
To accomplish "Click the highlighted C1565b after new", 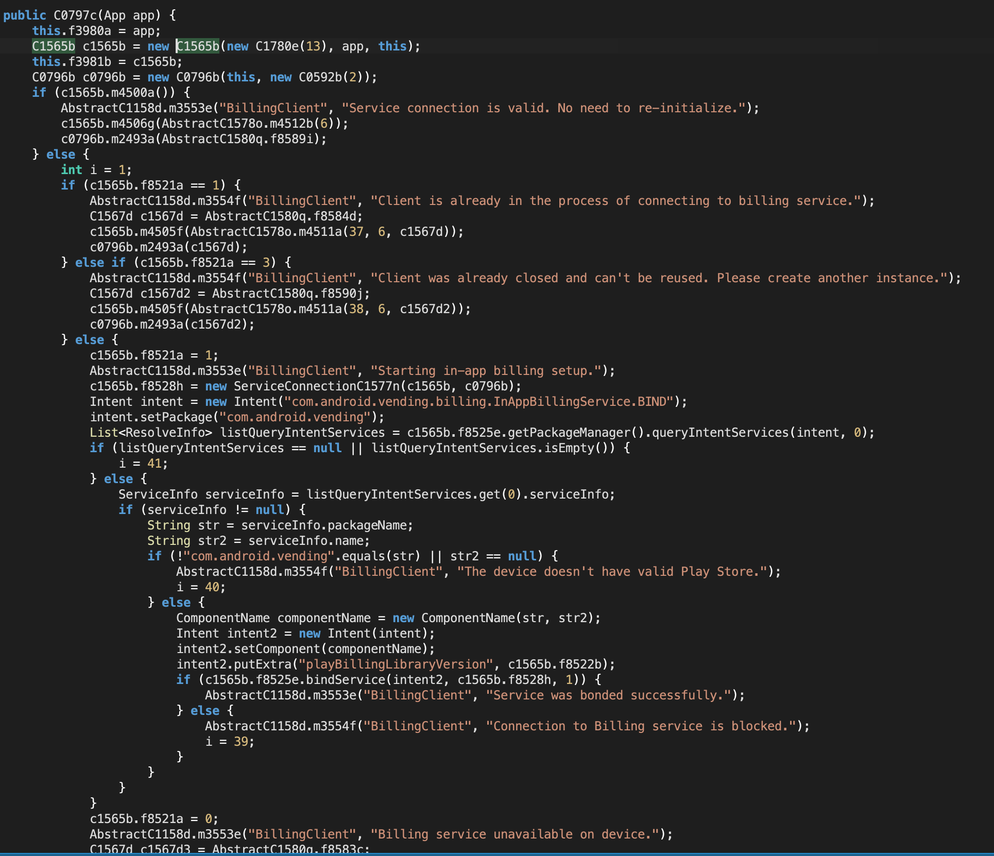I will 198,46.
